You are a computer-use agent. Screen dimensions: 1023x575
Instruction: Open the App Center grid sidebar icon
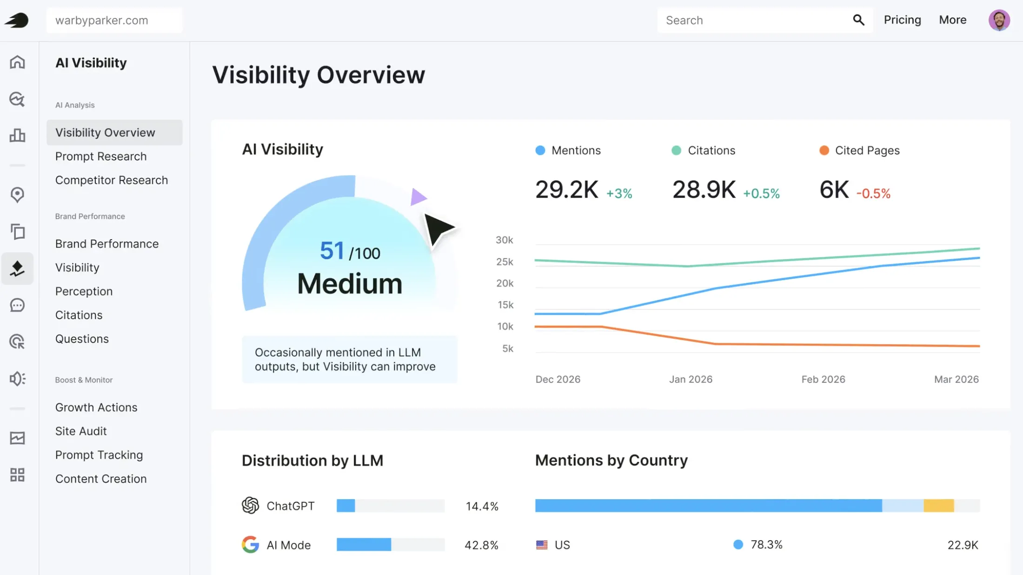coord(17,475)
